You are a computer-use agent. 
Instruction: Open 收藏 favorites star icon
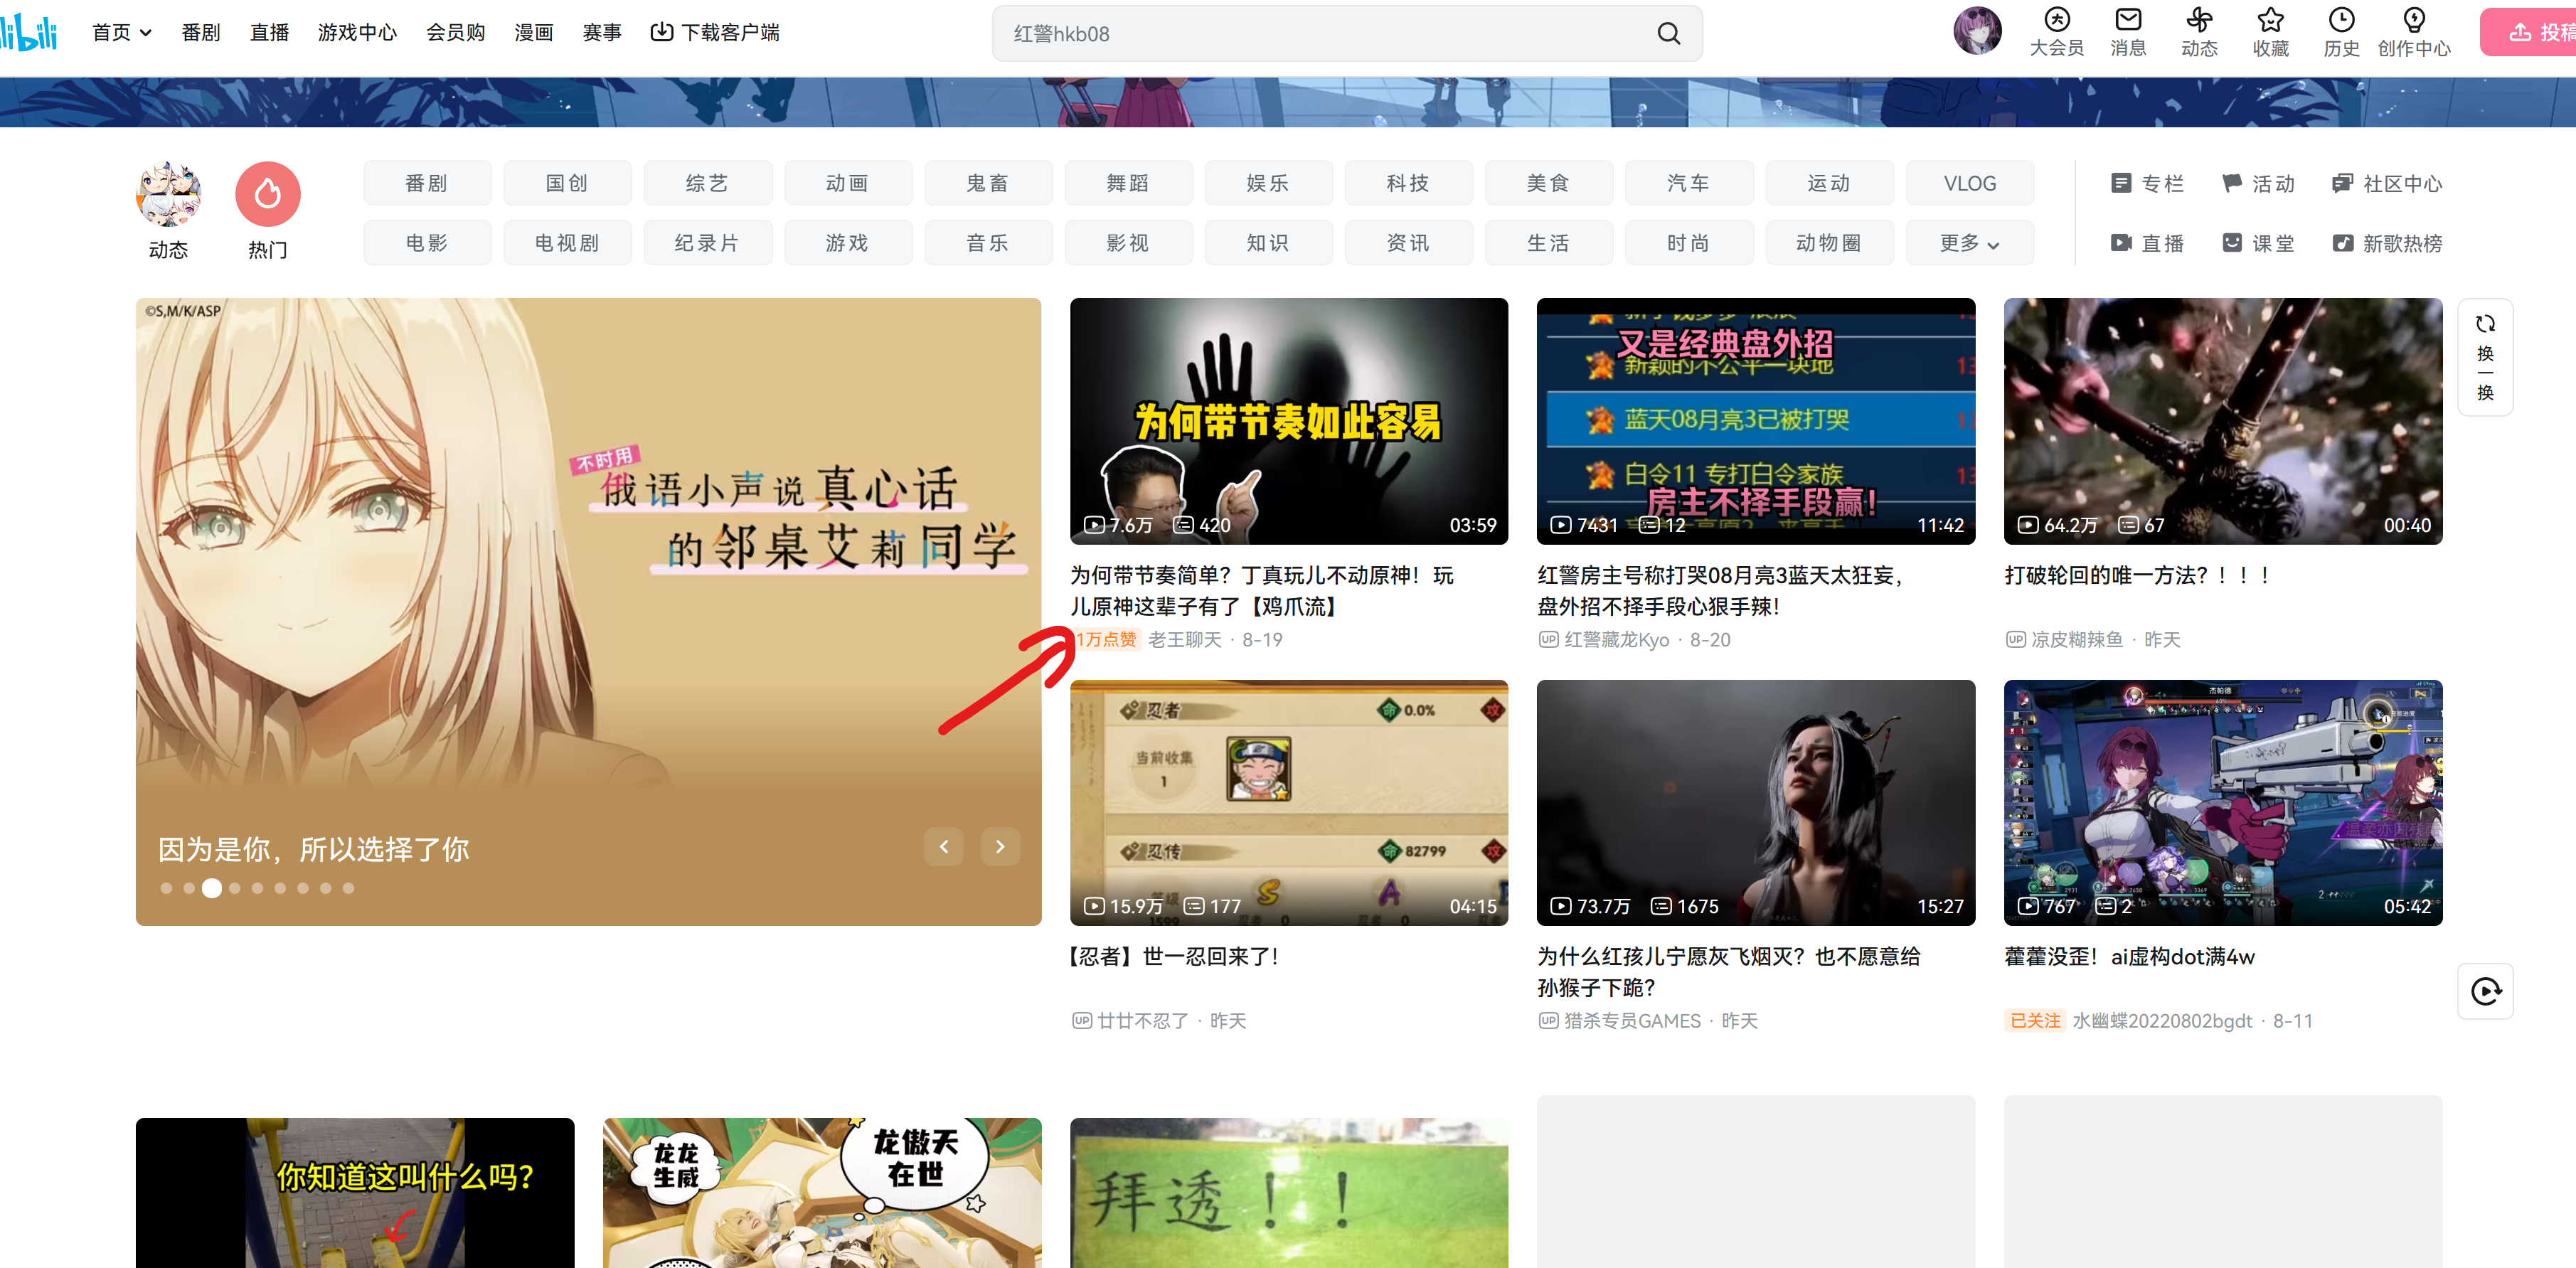2270,33
